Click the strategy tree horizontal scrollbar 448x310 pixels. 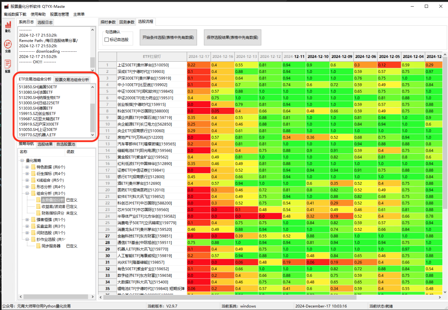tap(56, 297)
